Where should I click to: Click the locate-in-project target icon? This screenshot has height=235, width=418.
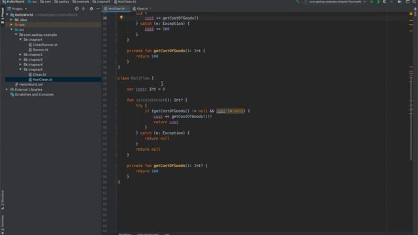[x=77, y=8]
